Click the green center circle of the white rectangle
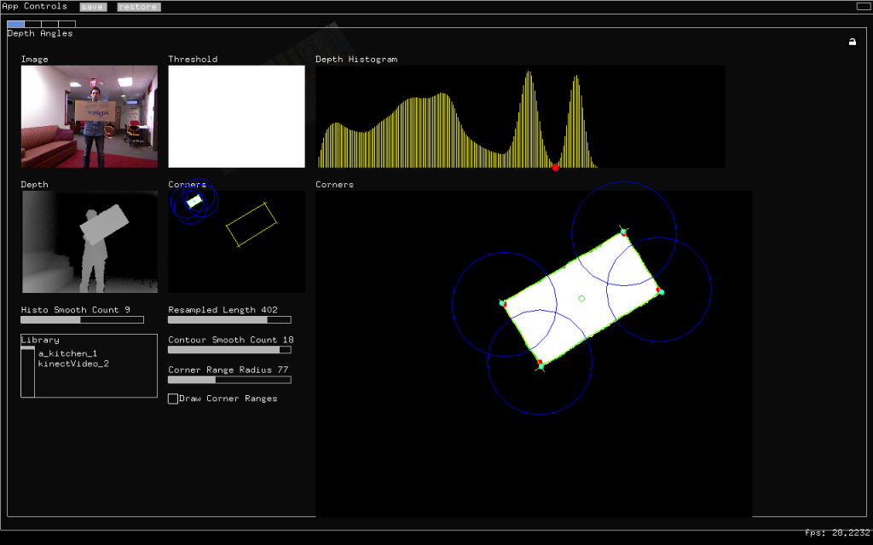The height and width of the screenshot is (545, 873). (x=581, y=298)
